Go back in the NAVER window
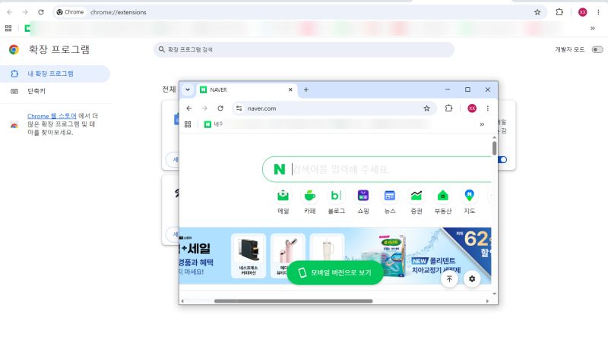Viewport: 608px width, 361px height. click(188, 108)
